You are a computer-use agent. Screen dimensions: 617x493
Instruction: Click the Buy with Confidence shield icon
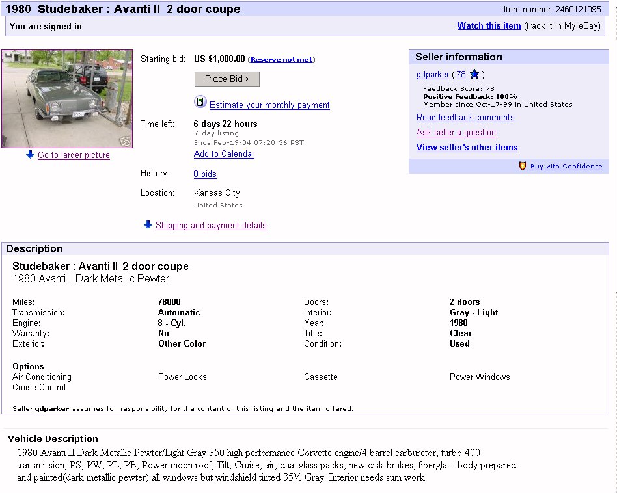pos(522,166)
